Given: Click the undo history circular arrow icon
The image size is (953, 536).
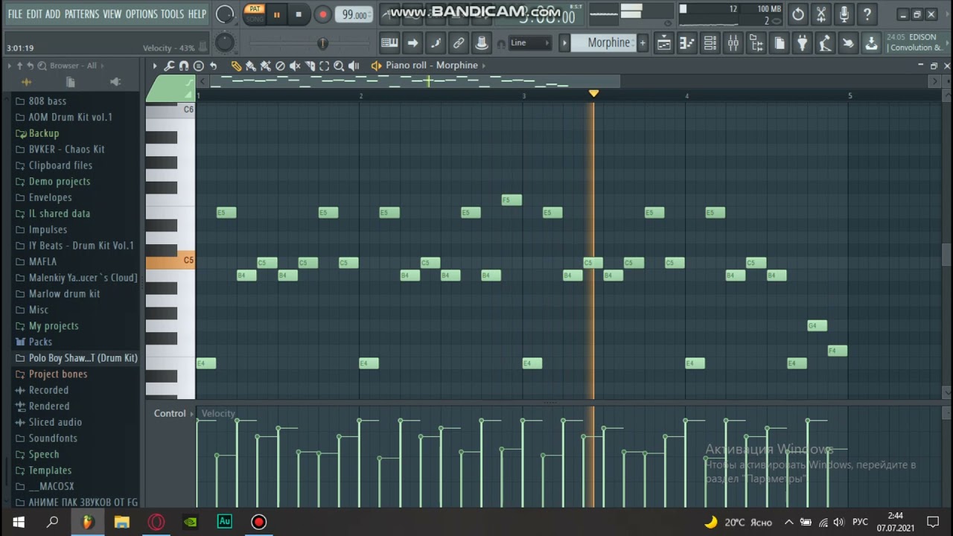Looking at the screenshot, I should [798, 14].
